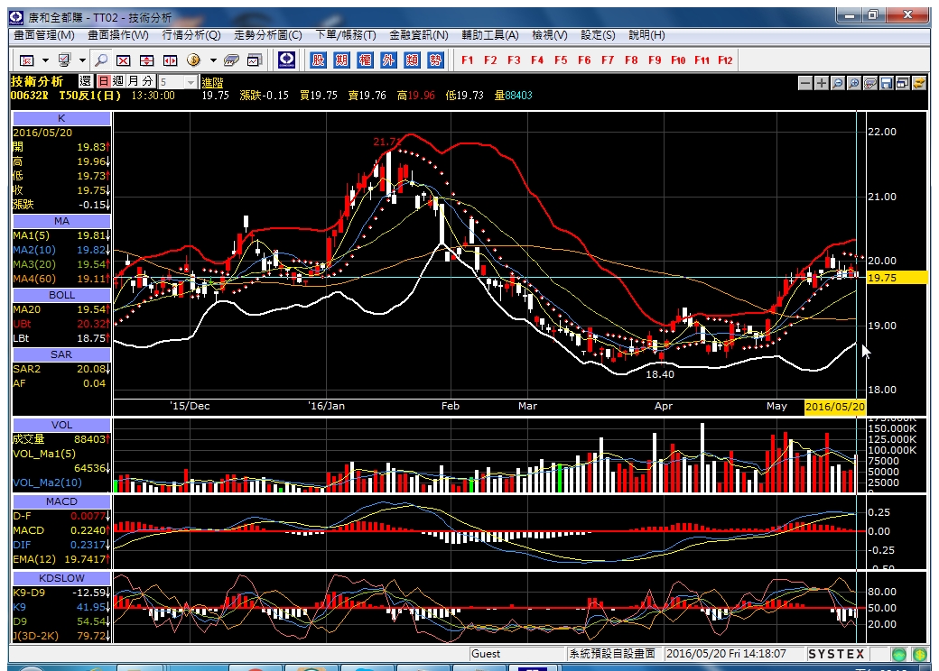Open the 外 foreign quick button
939x671 pixels.
point(388,60)
